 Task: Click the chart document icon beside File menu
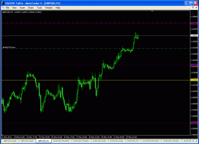click(3, 8)
